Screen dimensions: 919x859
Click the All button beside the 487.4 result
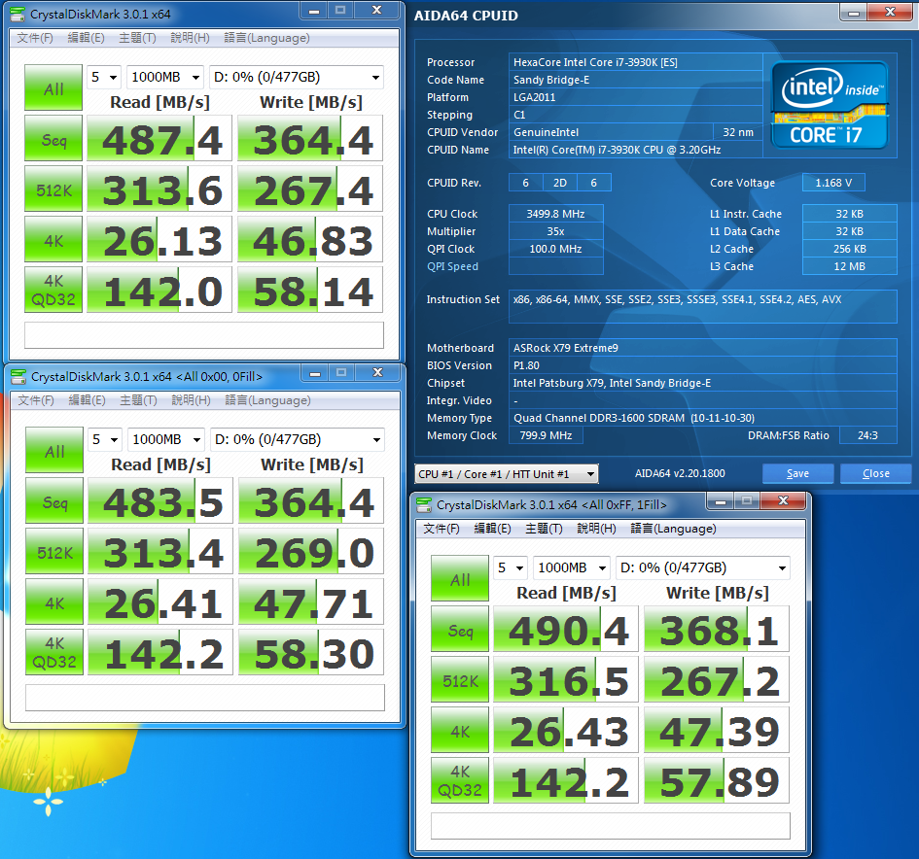(53, 87)
